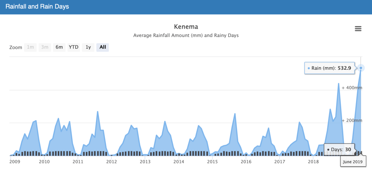Click the 2017 x-axis year label
The width and height of the screenshot is (372, 171).
[x=280, y=162]
